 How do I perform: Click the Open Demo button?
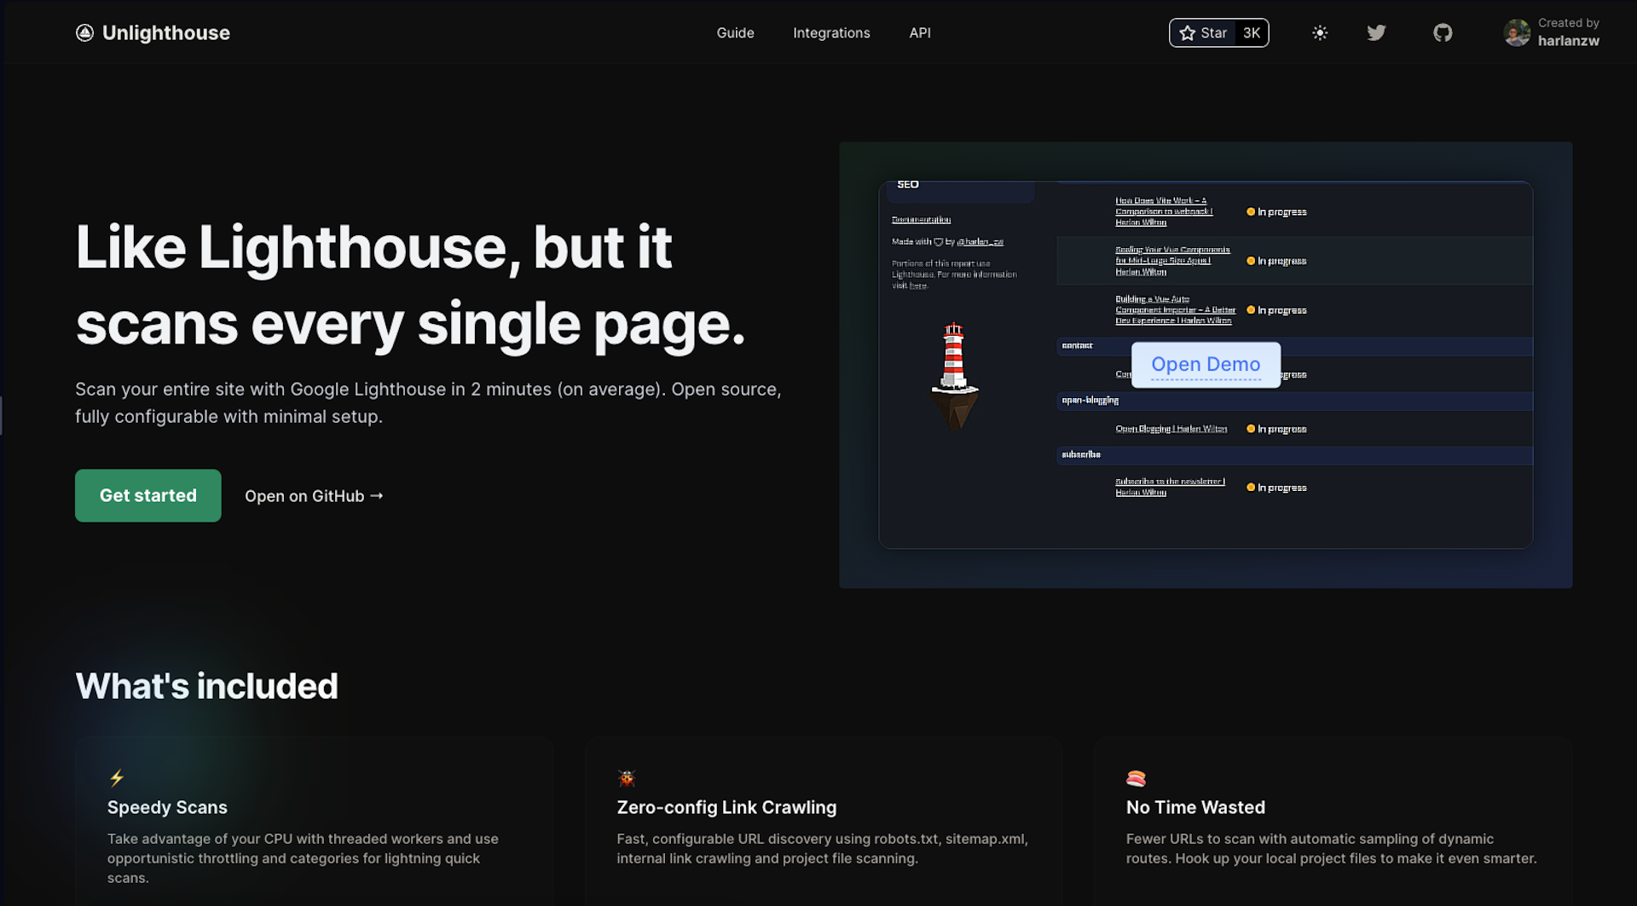pyautogui.click(x=1206, y=365)
